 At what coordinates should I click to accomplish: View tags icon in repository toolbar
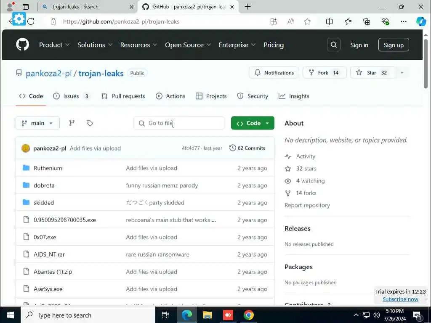(90, 123)
